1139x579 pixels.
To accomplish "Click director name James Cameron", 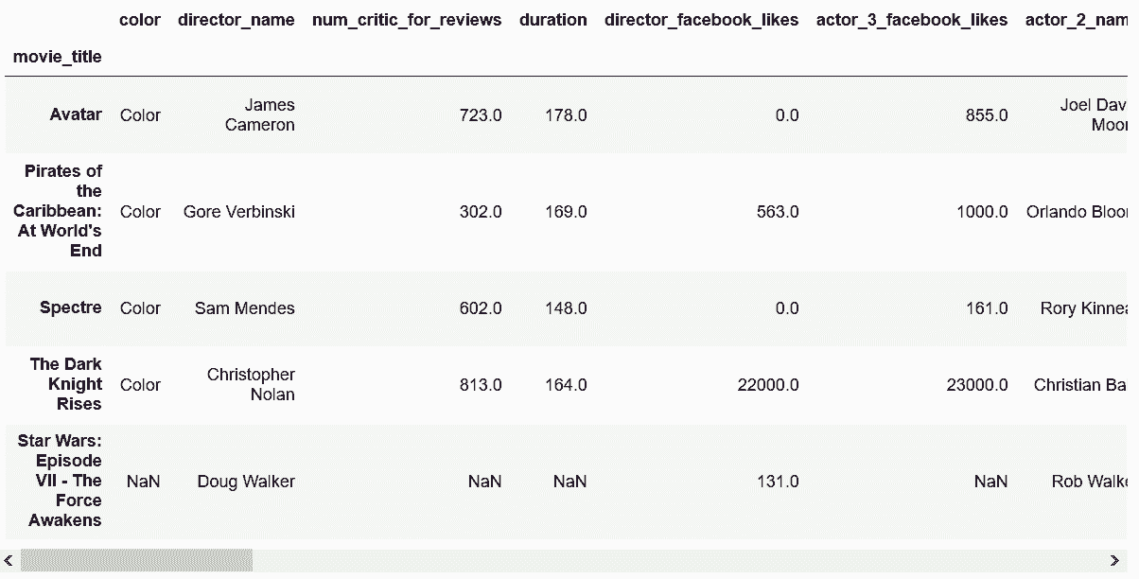I will point(260,114).
